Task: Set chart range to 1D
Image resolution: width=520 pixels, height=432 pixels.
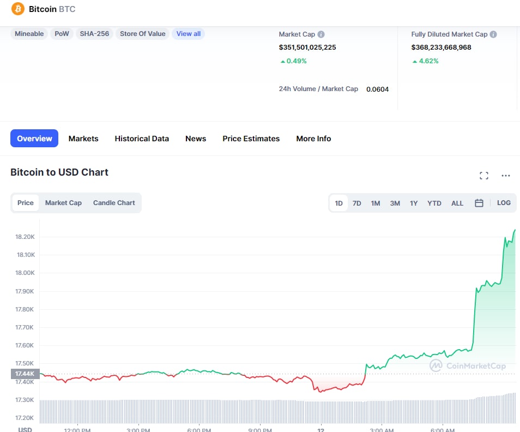Action: tap(338, 203)
